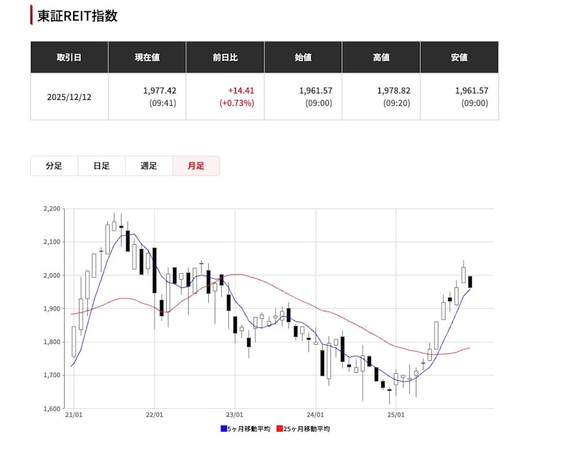Click the 現在値 column header
Viewport: 569px width, 452px height.
point(147,57)
